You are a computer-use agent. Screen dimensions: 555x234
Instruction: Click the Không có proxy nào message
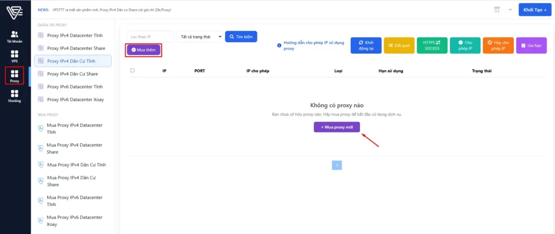337,105
